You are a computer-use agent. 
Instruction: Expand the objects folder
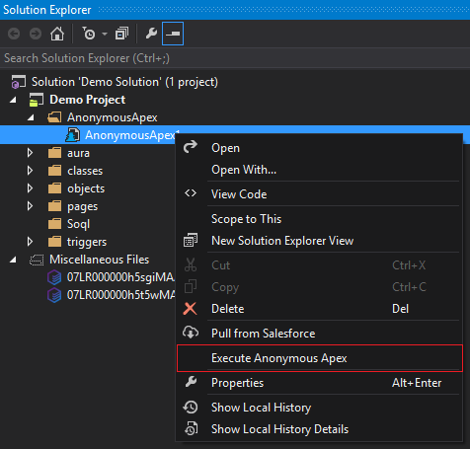[30, 188]
